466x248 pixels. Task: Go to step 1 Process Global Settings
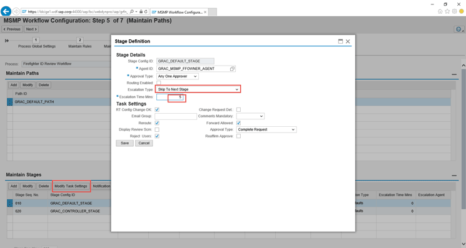click(36, 40)
